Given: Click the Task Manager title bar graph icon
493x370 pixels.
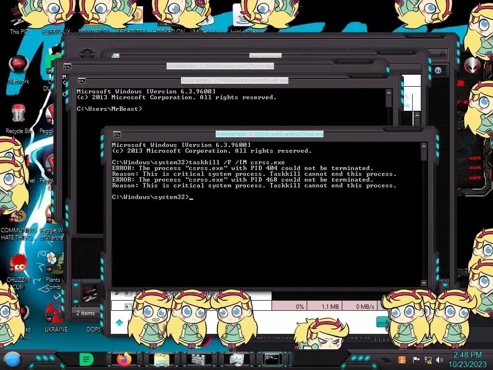Looking at the screenshot, I should click(116, 56).
